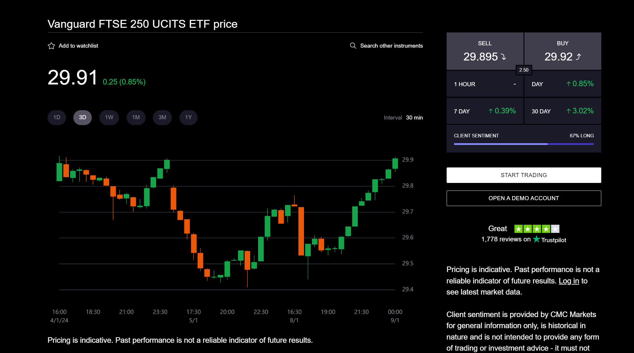634x353 pixels.
Task: Click the 0.25 (0.85%) price change
Action: coord(124,82)
